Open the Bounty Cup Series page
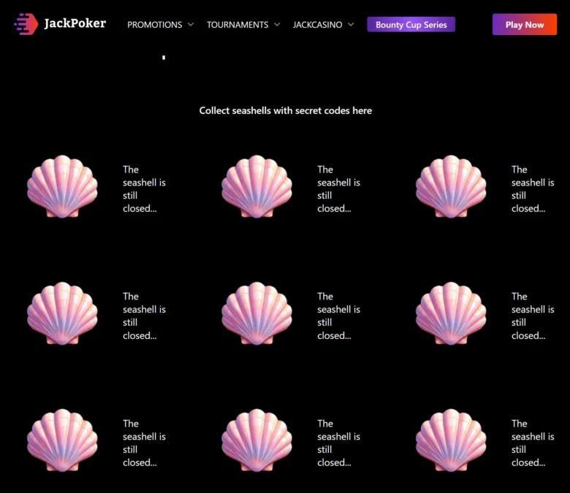The height and width of the screenshot is (493, 570). (x=411, y=24)
